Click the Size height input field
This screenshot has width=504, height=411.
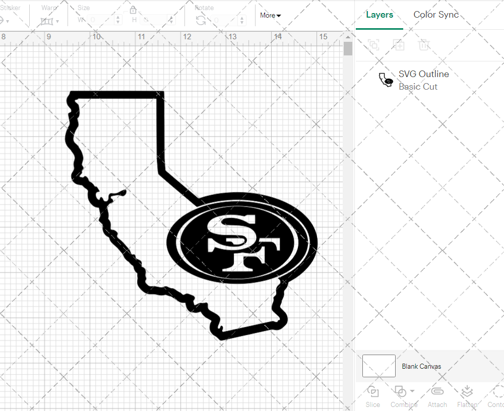click(x=154, y=20)
